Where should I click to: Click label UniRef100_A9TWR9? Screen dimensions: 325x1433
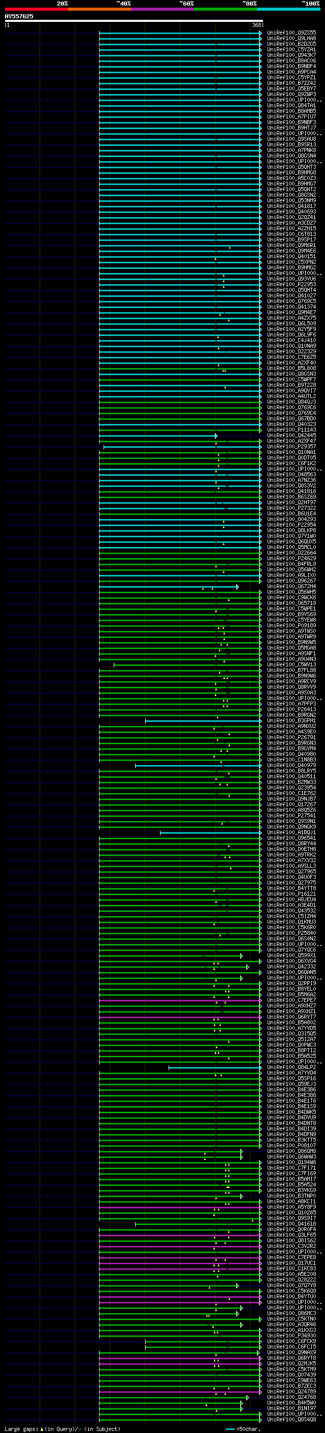point(291,636)
